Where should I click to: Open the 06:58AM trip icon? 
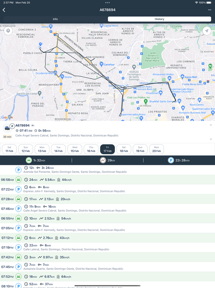18,180
